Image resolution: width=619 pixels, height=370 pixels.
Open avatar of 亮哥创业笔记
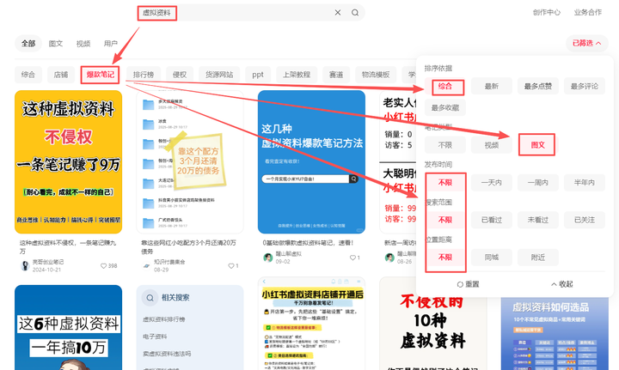pos(25,265)
